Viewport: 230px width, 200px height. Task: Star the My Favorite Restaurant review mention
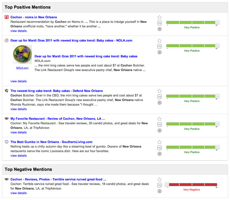pyautogui.click(x=159, y=118)
